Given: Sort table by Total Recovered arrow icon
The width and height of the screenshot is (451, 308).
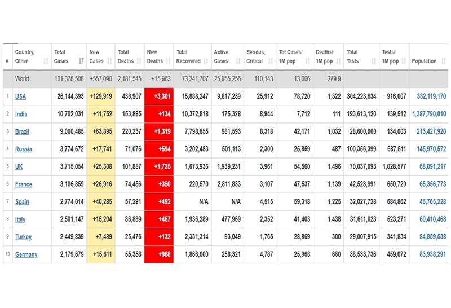Looking at the screenshot, I should [206, 61].
